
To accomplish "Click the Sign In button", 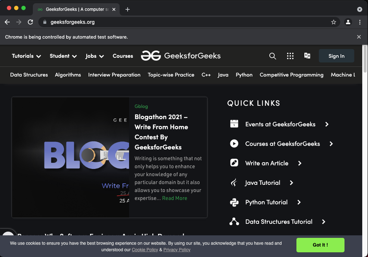I will coord(336,56).
